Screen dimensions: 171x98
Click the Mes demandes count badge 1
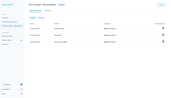pos(22,36)
